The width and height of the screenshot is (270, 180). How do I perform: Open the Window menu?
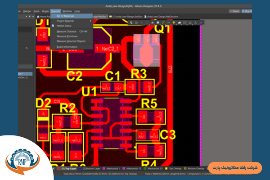(x=67, y=11)
